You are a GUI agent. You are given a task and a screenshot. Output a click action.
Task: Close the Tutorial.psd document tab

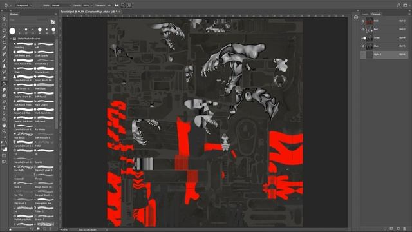click(120, 12)
